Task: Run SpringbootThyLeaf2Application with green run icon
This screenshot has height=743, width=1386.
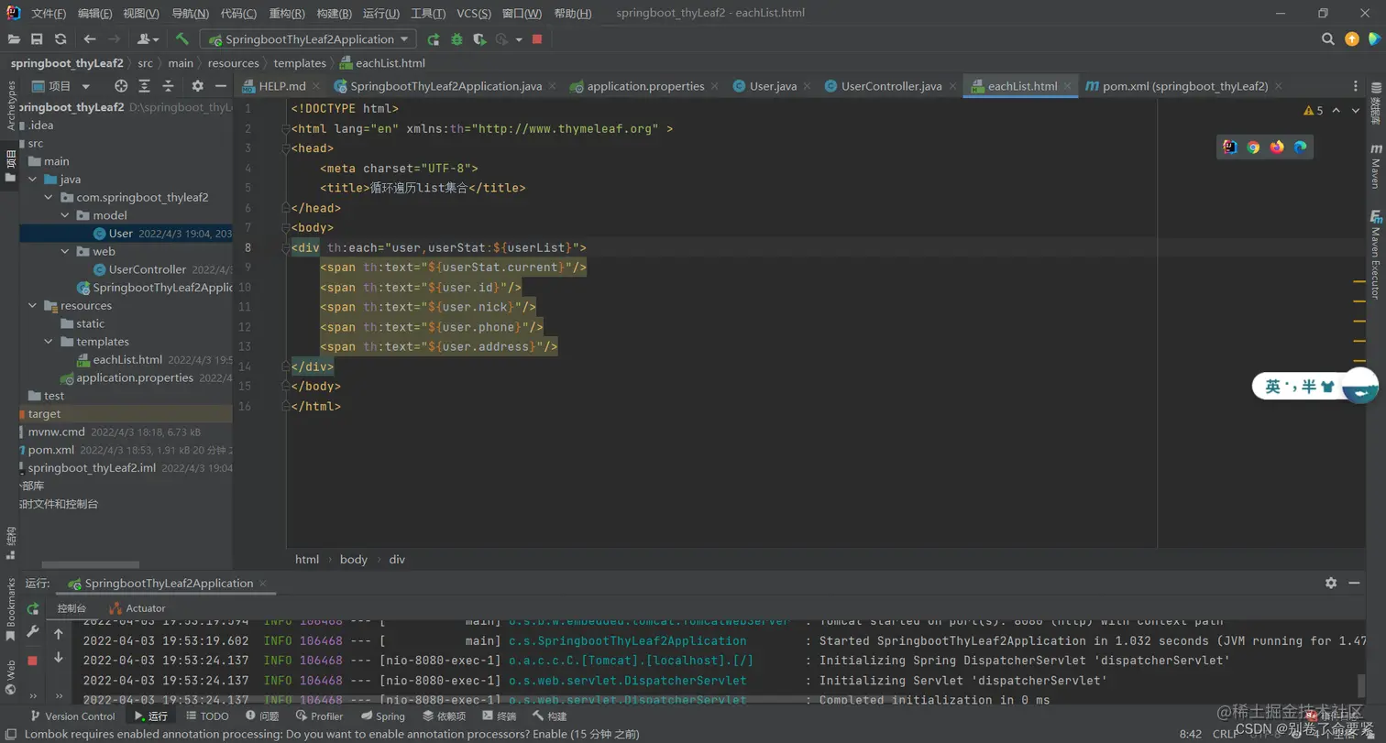Action: point(433,39)
